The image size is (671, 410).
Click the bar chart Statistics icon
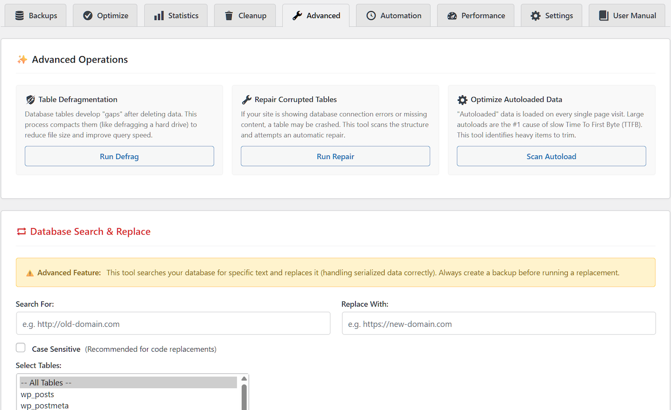159,15
